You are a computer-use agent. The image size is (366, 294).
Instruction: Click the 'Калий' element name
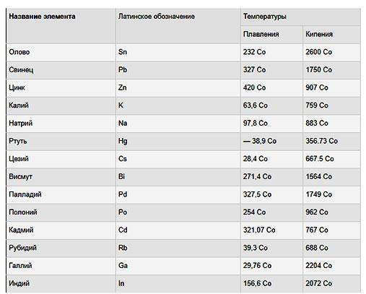coord(19,105)
